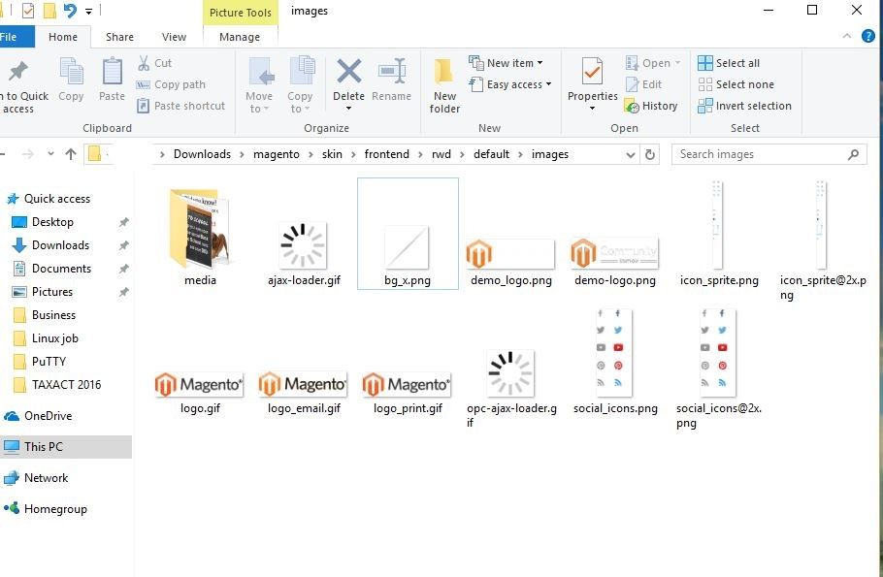Viewport: 883px width, 577px height.
Task: Click the Cut scissors icon
Action: point(144,63)
